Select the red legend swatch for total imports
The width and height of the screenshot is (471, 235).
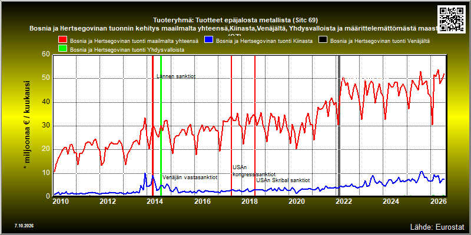point(63,41)
